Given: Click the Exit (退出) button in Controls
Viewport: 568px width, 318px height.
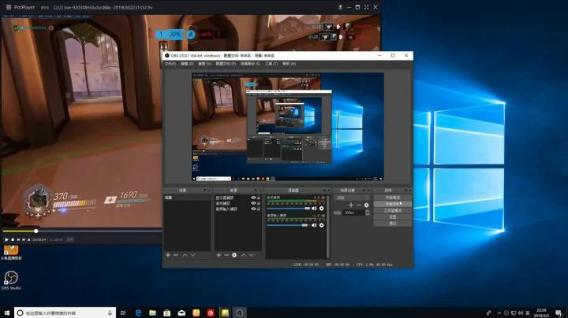Looking at the screenshot, I should coord(393,224).
